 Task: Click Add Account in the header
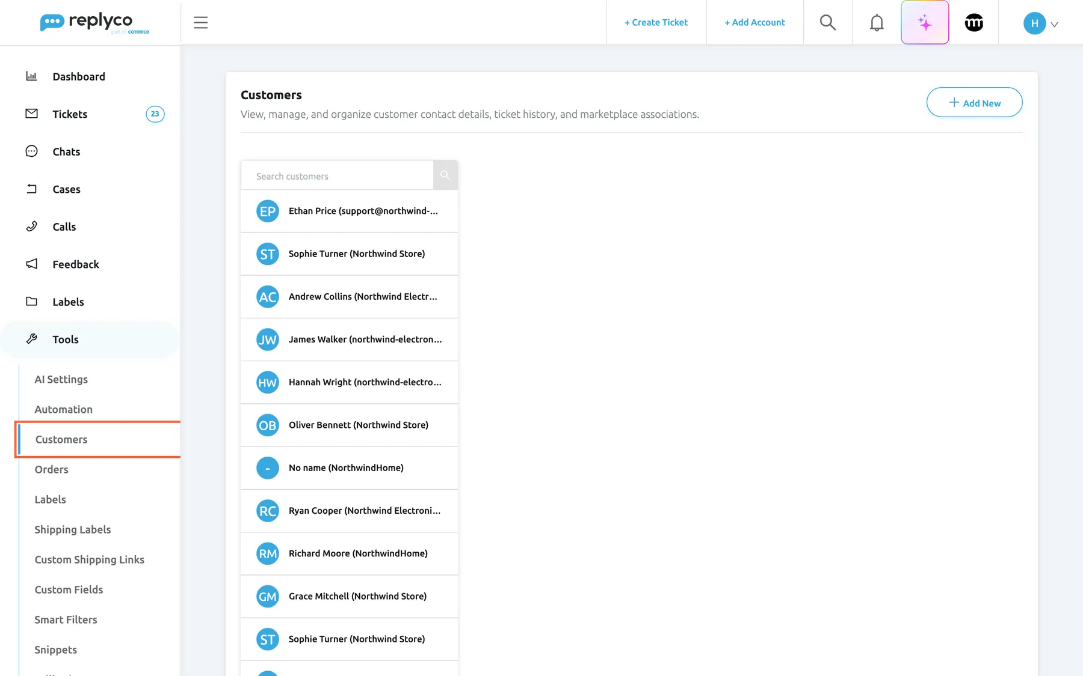tap(755, 23)
